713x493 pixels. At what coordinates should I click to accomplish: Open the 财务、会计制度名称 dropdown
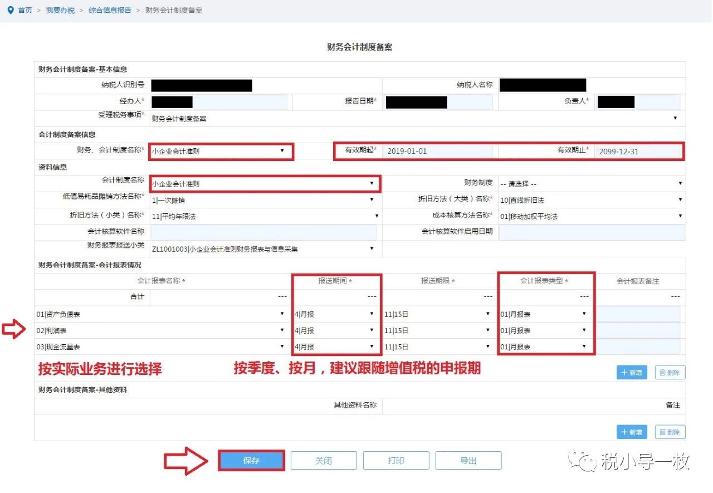(x=219, y=151)
